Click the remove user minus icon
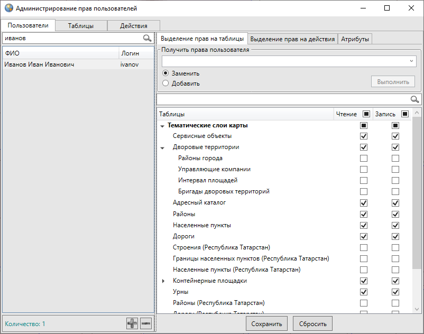Screen dimensions: 424x334 point(146,323)
